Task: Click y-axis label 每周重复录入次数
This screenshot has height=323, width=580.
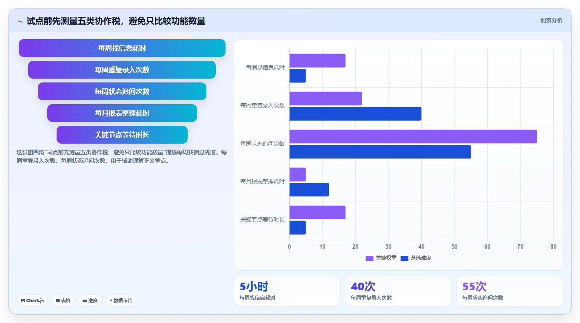Action: [263, 105]
